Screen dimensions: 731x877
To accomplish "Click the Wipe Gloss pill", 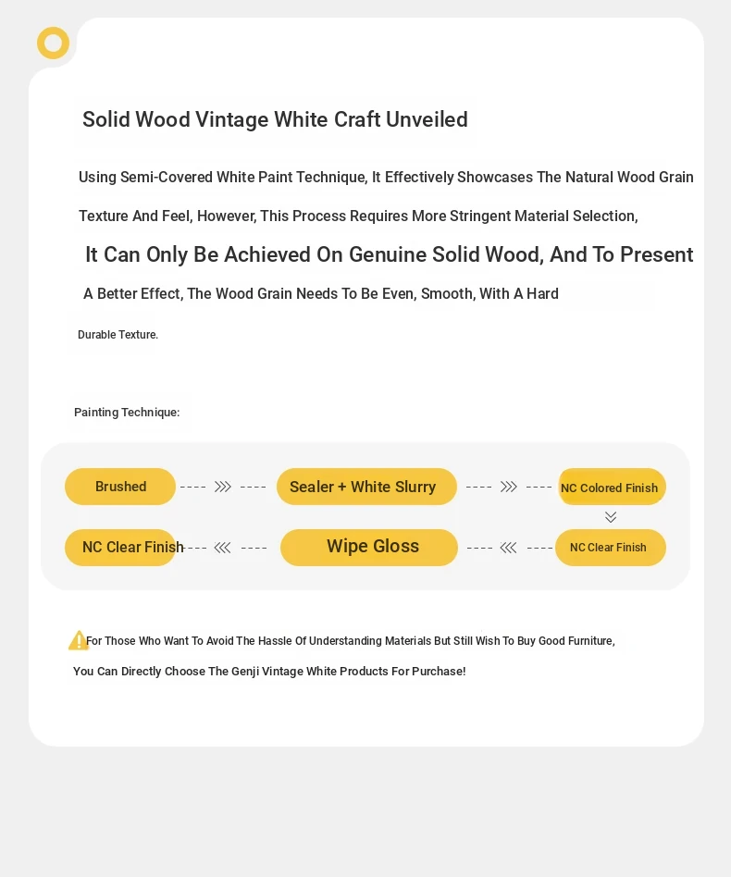I will coord(369,548).
